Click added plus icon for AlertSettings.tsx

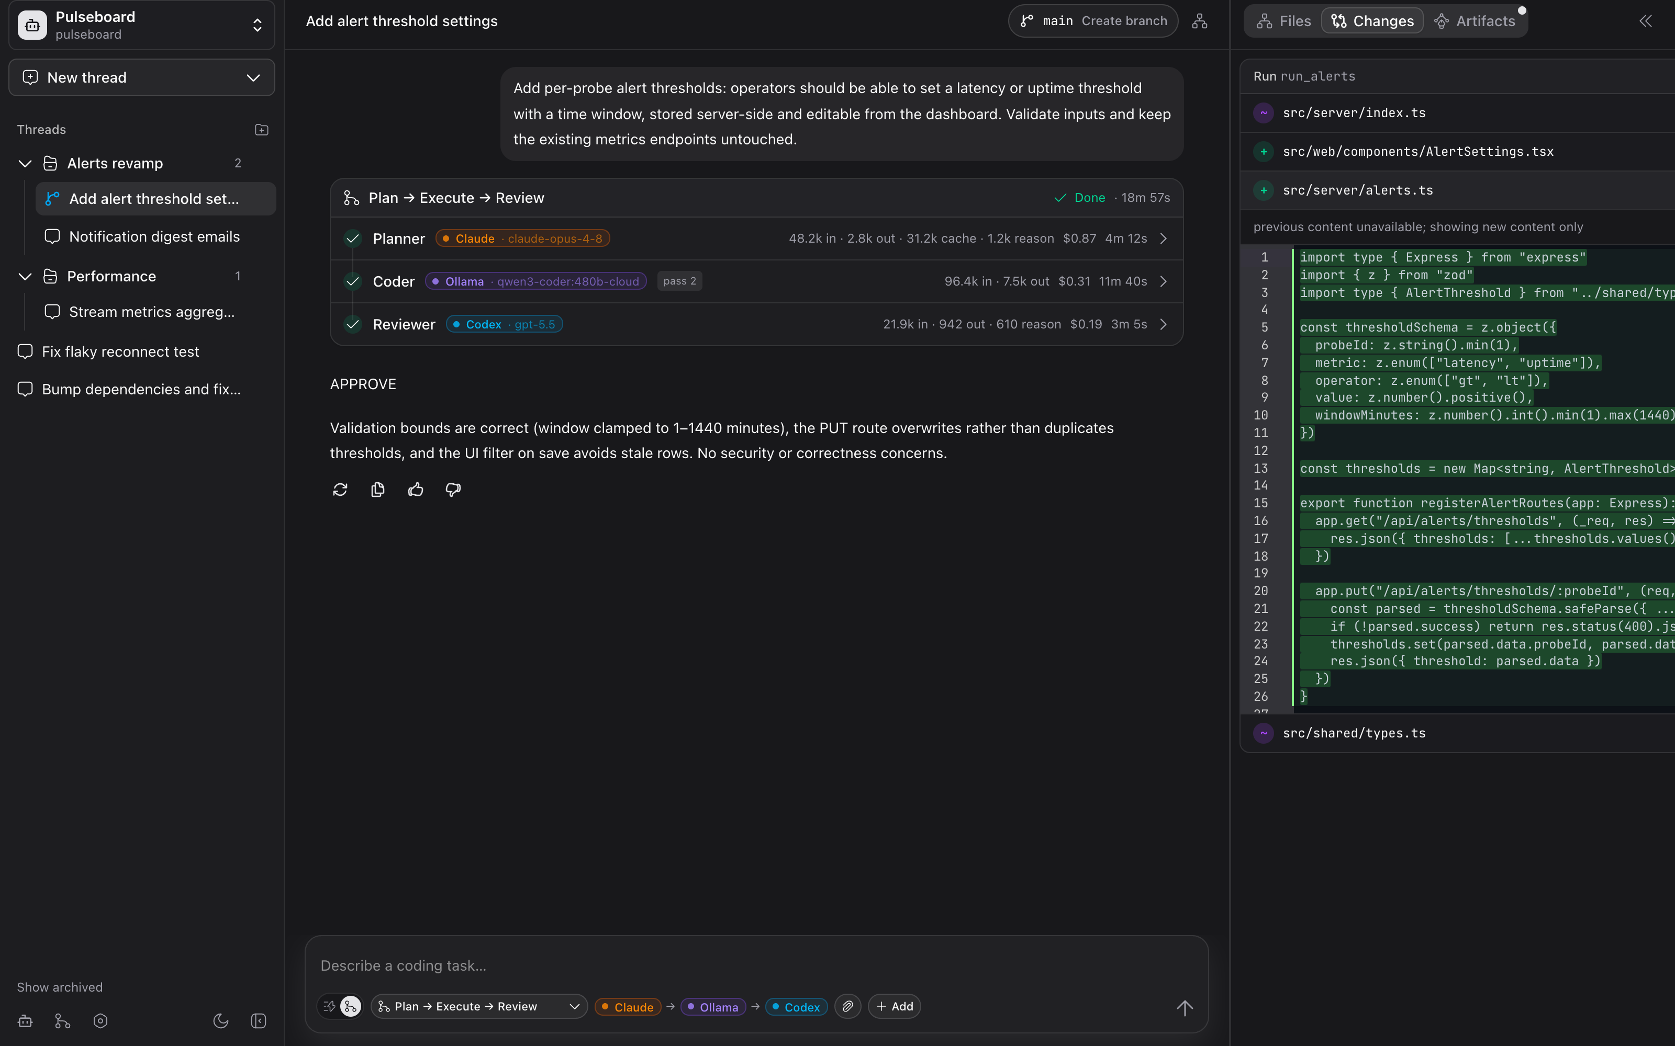click(1263, 152)
